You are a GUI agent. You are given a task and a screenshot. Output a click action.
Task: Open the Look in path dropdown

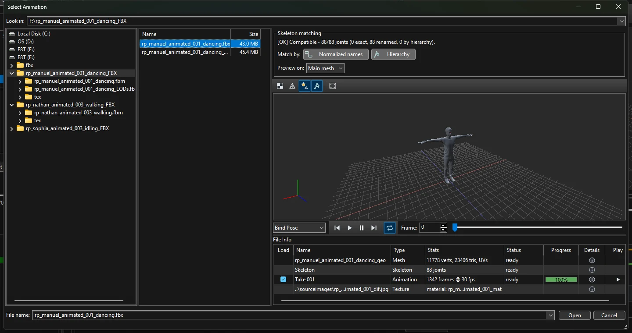621,21
